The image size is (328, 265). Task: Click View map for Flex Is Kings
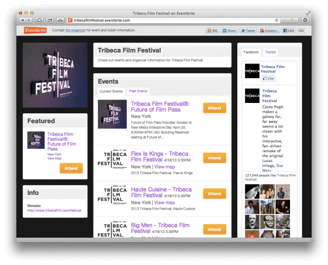click(x=165, y=167)
